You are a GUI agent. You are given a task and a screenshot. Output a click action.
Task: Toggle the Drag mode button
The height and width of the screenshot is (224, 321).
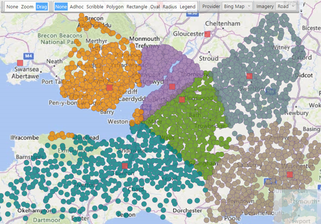pyautogui.click(x=42, y=7)
